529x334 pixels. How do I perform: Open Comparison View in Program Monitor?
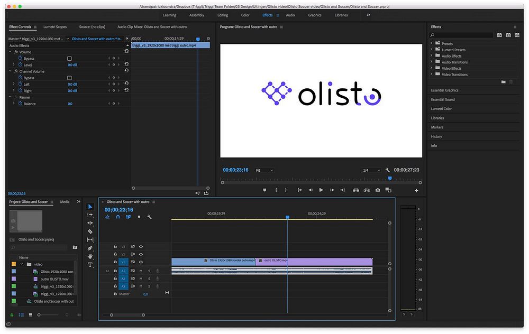388,190
